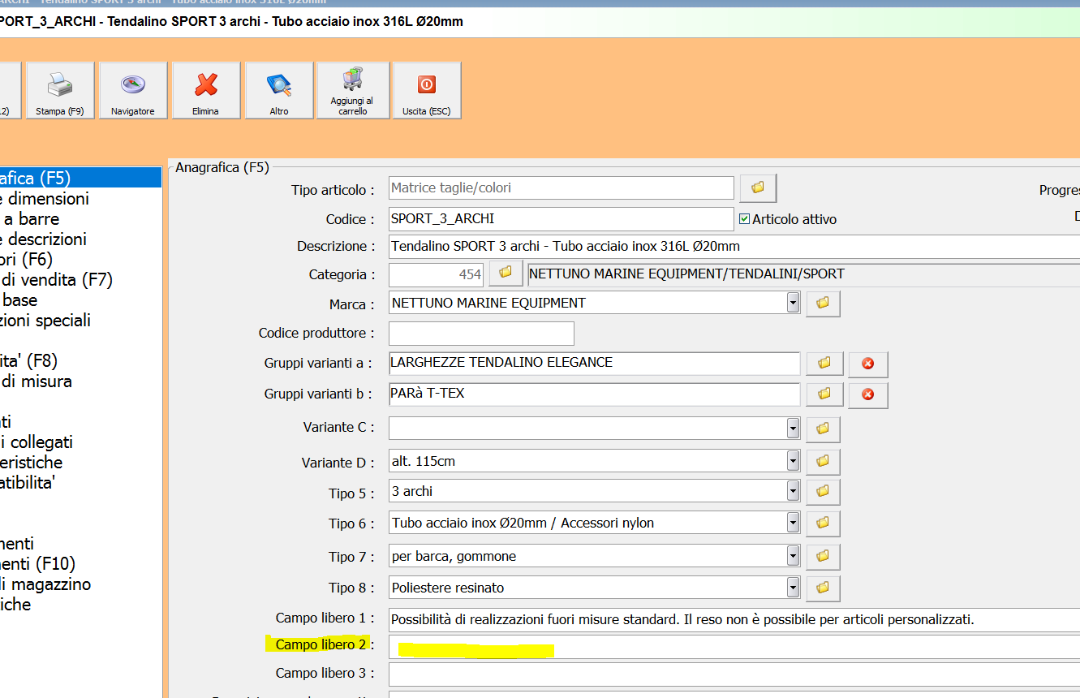Screen dimensions: 1080x698
Task: Click the Tipo articolo field
Action: click(561, 187)
